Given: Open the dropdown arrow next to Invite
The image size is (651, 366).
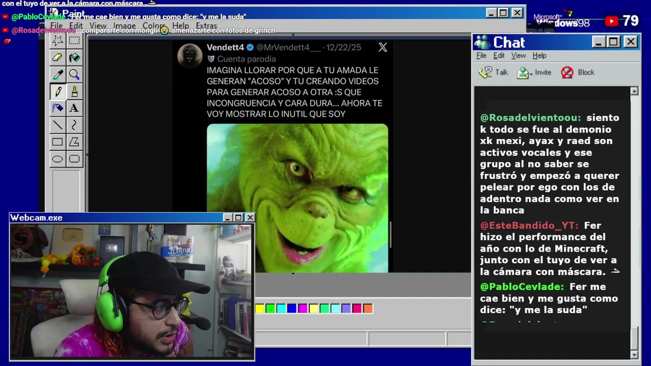Looking at the screenshot, I should point(531,74).
